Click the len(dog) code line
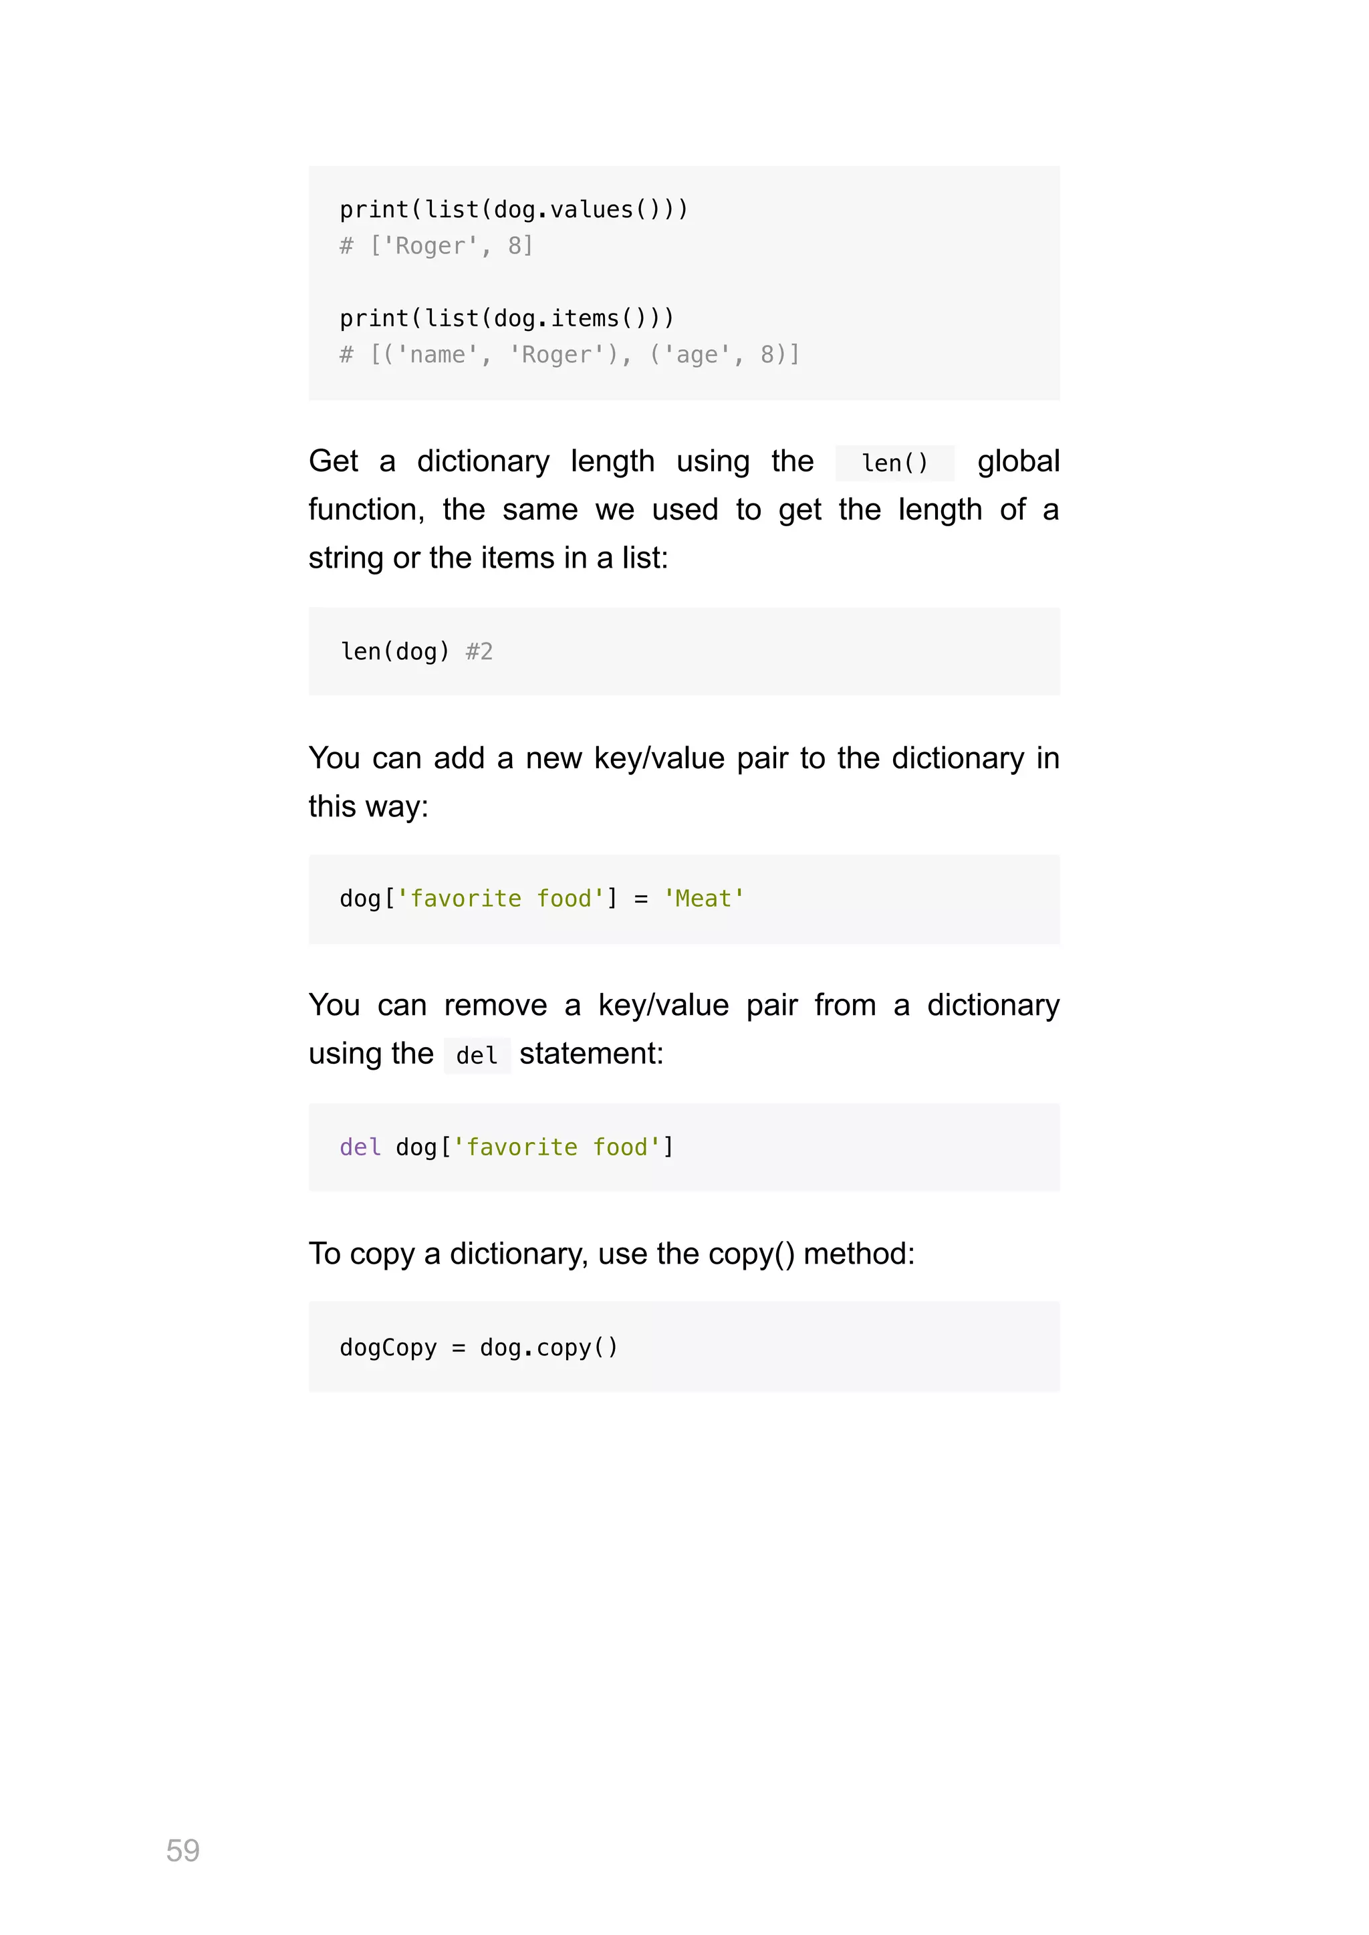Screen dimensions: 1369x1935 tap(394, 652)
